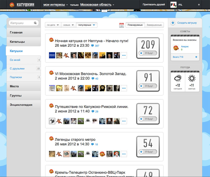
Task: Show more participants of VI Московская Велоночь (ellipsis)
Action: (124, 88)
